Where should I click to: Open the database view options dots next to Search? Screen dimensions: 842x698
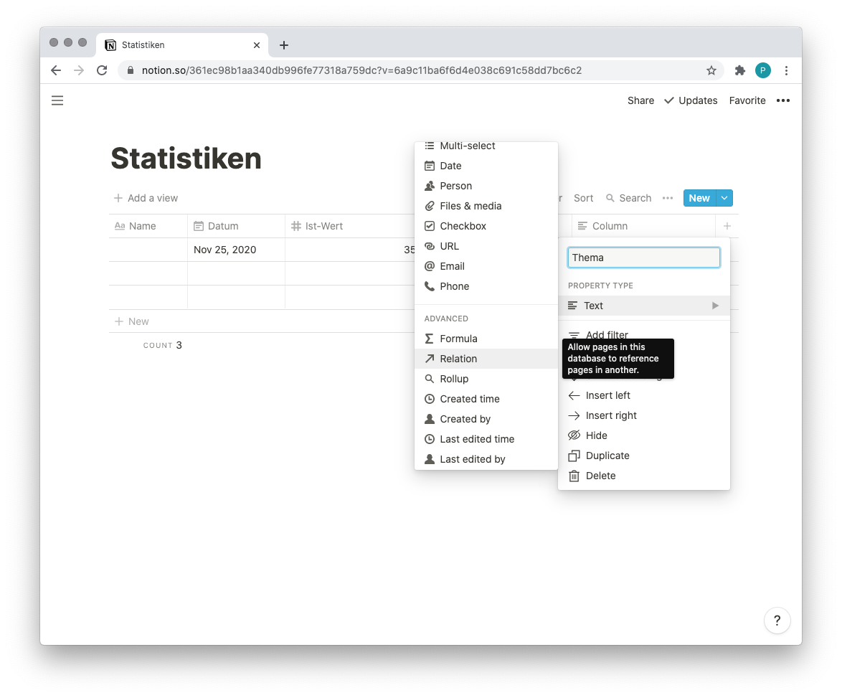(x=668, y=198)
